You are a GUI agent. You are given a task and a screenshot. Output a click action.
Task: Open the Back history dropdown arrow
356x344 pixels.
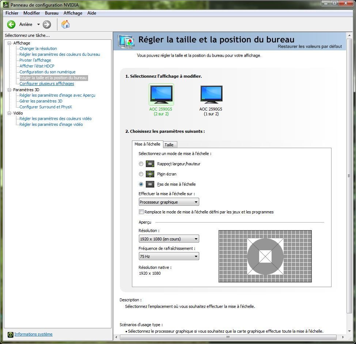38,24
